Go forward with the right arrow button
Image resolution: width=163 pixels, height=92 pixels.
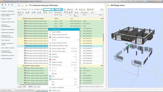click(x=22, y=5)
